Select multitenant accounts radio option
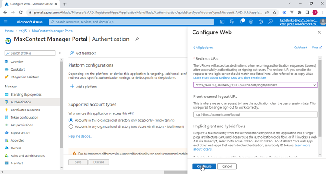Viewport: 326px width, 174px height. click(x=71, y=126)
